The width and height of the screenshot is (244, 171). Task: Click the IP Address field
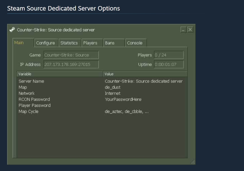coord(71,65)
